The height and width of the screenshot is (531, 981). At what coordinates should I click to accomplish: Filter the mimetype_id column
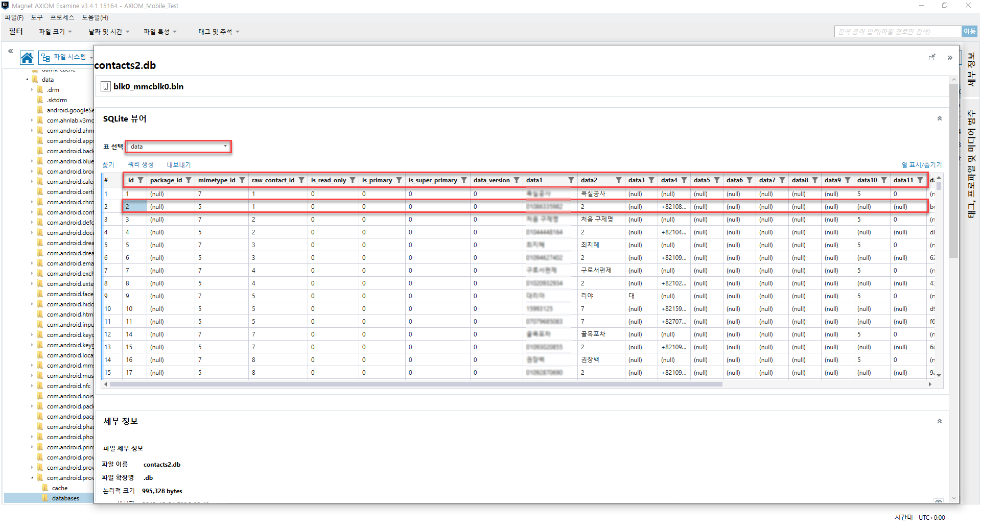242,180
